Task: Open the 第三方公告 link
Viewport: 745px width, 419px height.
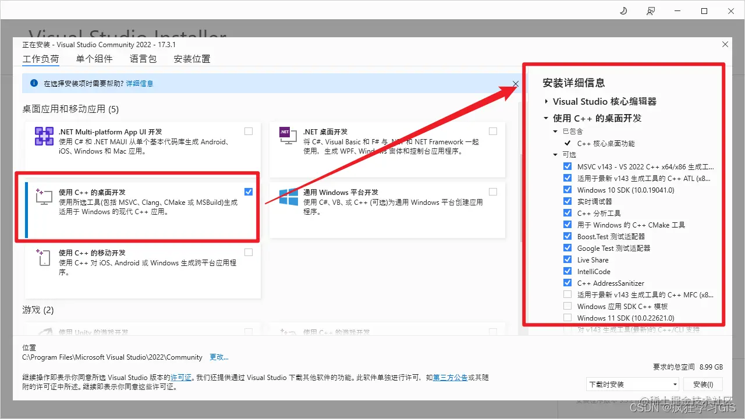Action: pyautogui.click(x=450, y=378)
